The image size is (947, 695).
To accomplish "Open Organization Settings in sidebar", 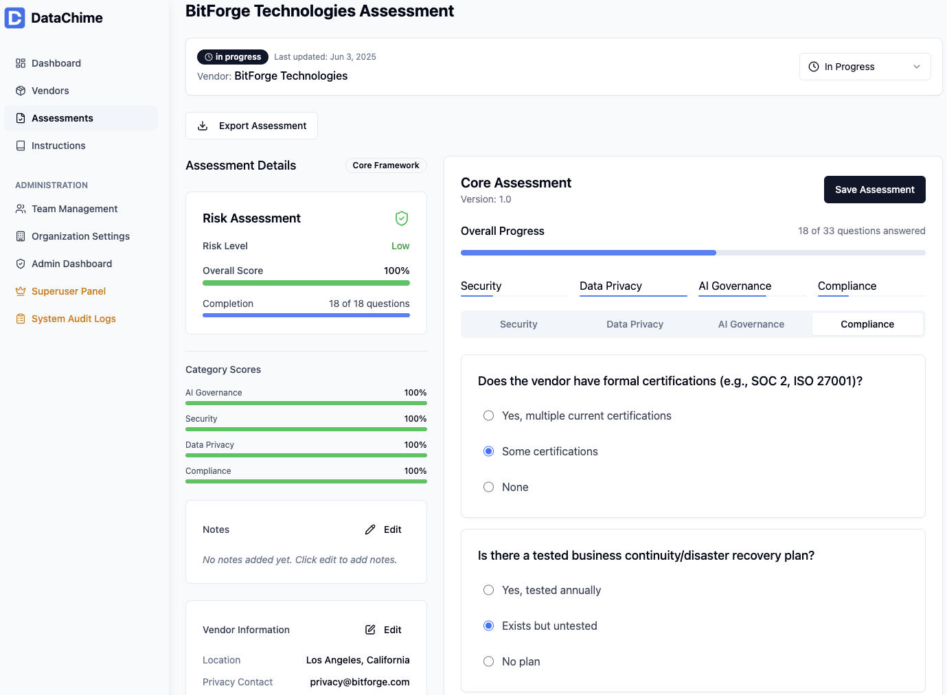I will point(81,236).
